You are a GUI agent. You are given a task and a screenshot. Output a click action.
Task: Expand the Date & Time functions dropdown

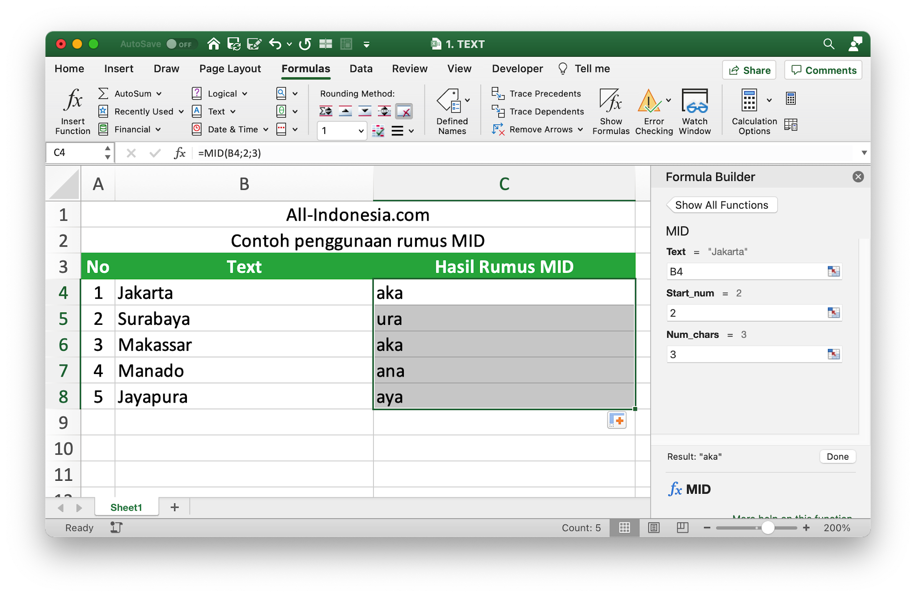click(x=266, y=130)
